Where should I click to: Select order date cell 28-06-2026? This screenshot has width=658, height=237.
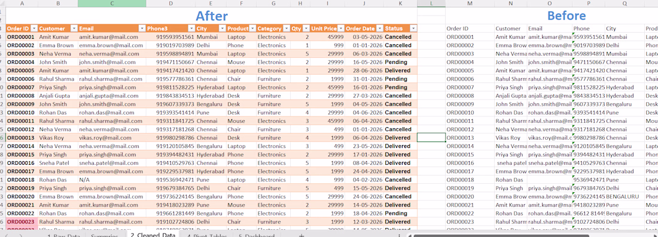pos(364,70)
